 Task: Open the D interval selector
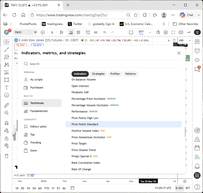pos(52,32)
